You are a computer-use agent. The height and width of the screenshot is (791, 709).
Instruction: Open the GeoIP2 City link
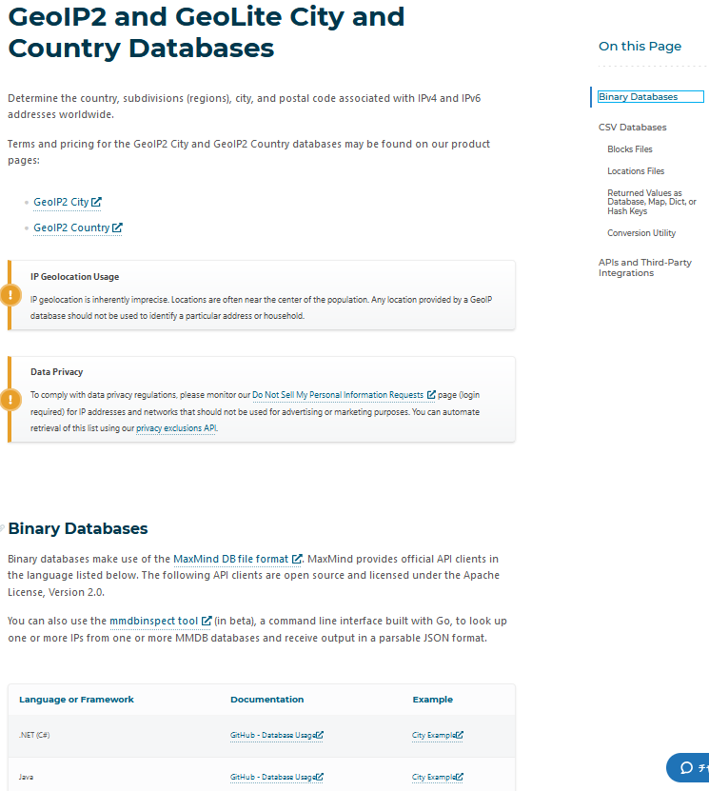coord(67,202)
